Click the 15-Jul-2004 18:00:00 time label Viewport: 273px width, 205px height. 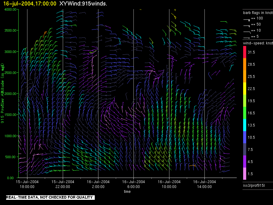tap(27, 184)
